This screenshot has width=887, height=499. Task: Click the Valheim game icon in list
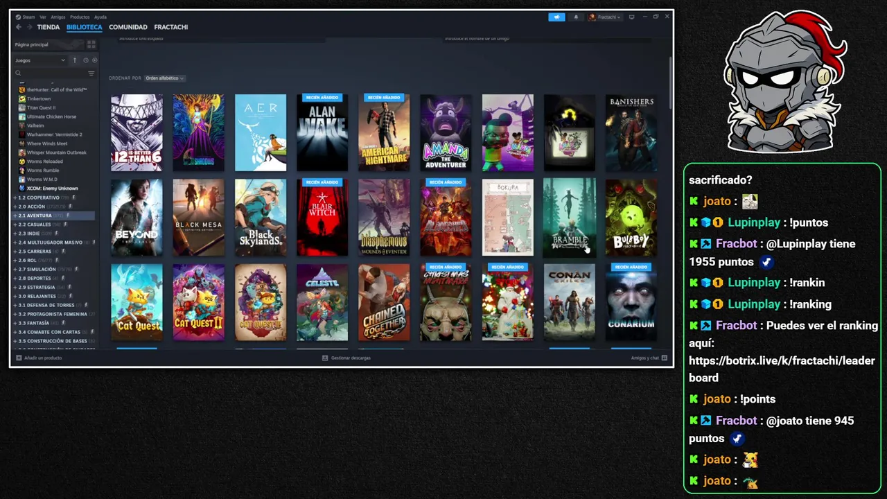21,125
